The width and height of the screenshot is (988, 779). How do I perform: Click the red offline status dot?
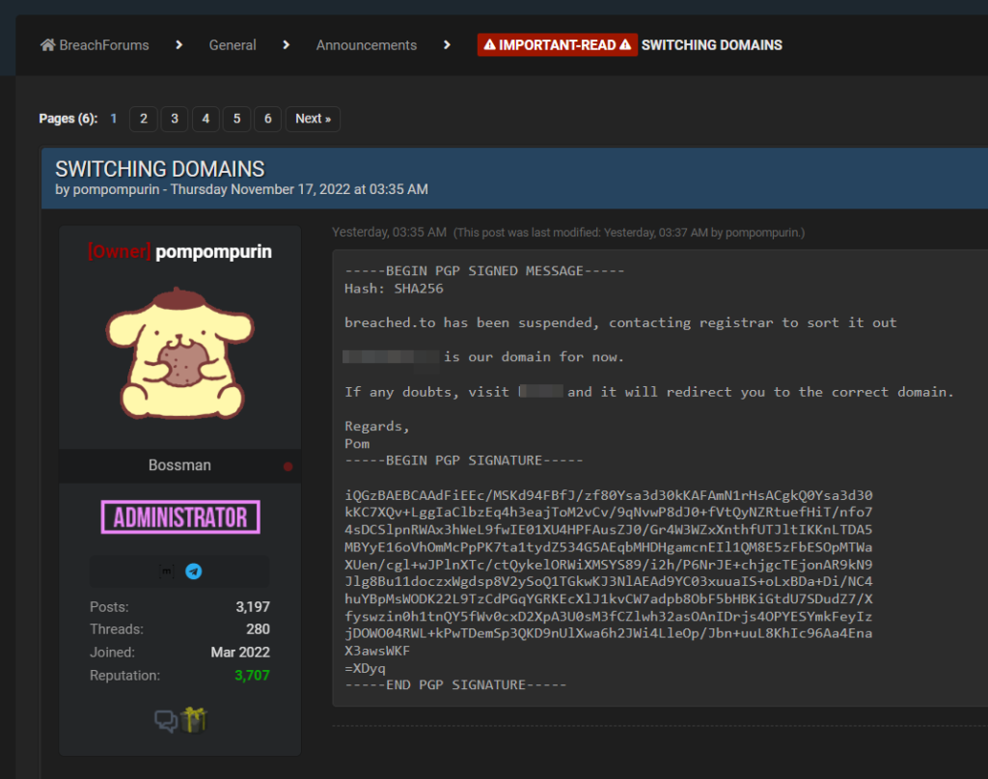288,466
